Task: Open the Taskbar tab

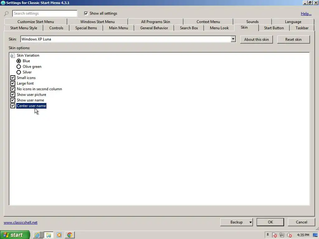Action: pos(302,28)
